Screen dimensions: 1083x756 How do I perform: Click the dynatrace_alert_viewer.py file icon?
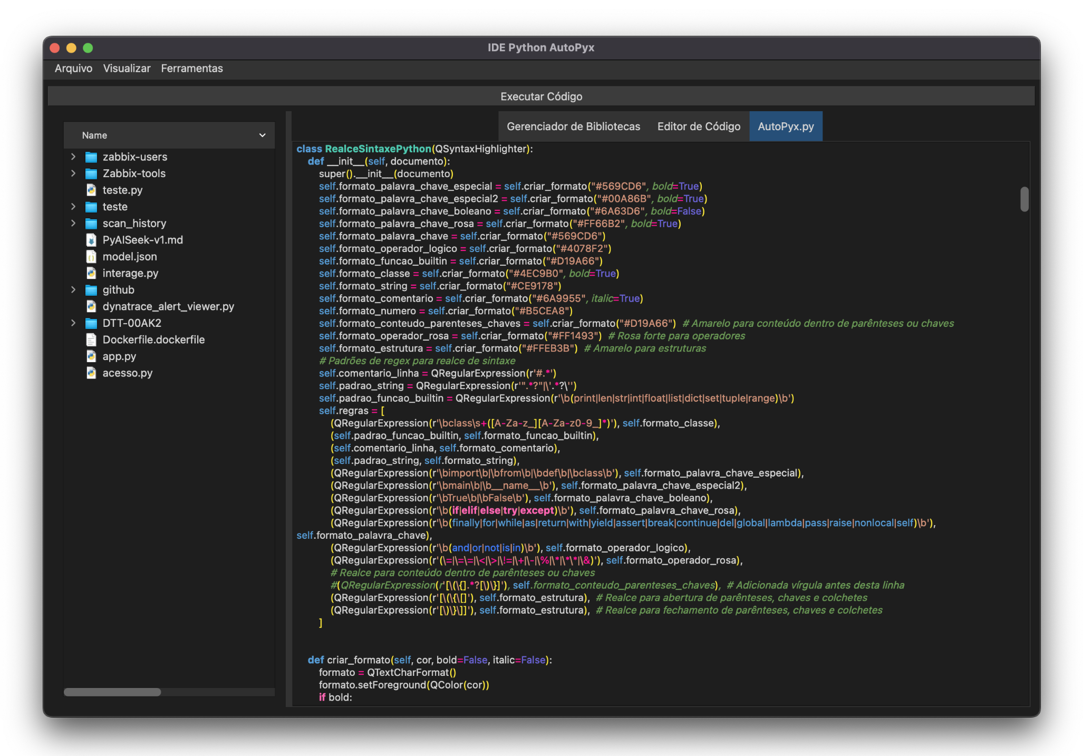click(x=91, y=306)
